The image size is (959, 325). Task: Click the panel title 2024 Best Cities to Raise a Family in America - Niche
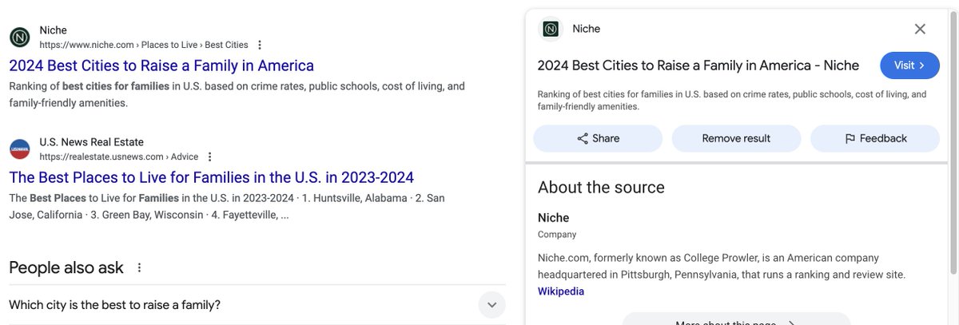coord(698,65)
